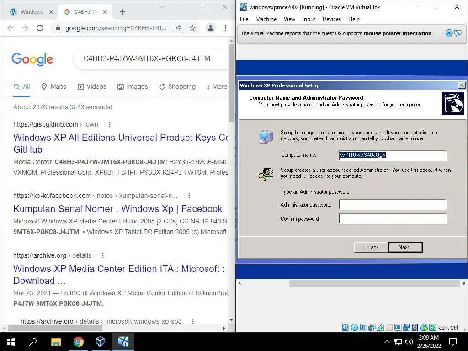Click the keyboard capture green arrow icon
Viewport: 468px width, 351px height.
[433, 327]
